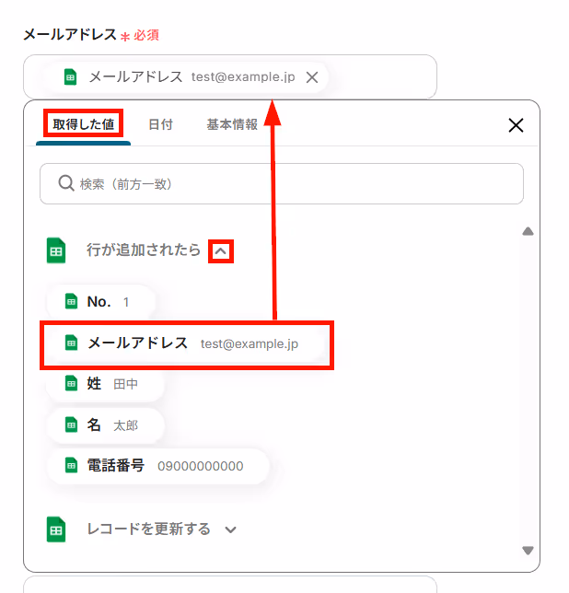Focus the 検索（前方一致） search box
The image size is (569, 593).
[x=282, y=184]
